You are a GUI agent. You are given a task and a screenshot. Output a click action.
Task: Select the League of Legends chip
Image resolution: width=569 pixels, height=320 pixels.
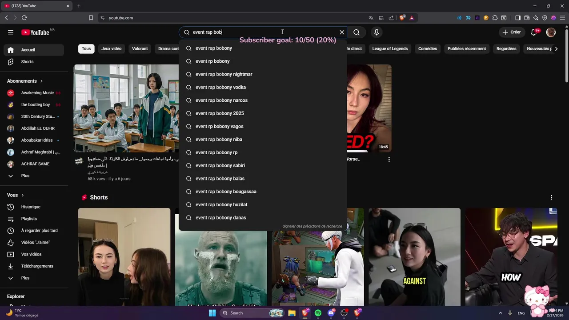click(x=390, y=48)
